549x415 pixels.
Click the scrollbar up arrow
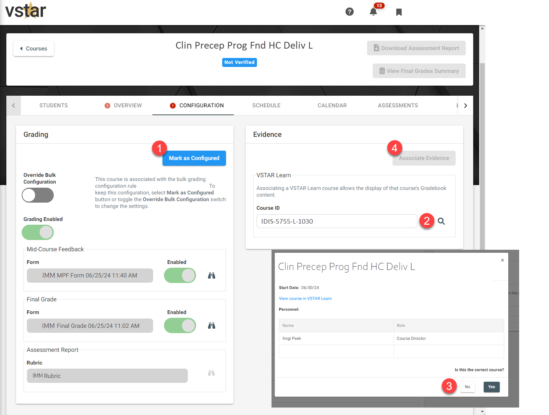482,28
